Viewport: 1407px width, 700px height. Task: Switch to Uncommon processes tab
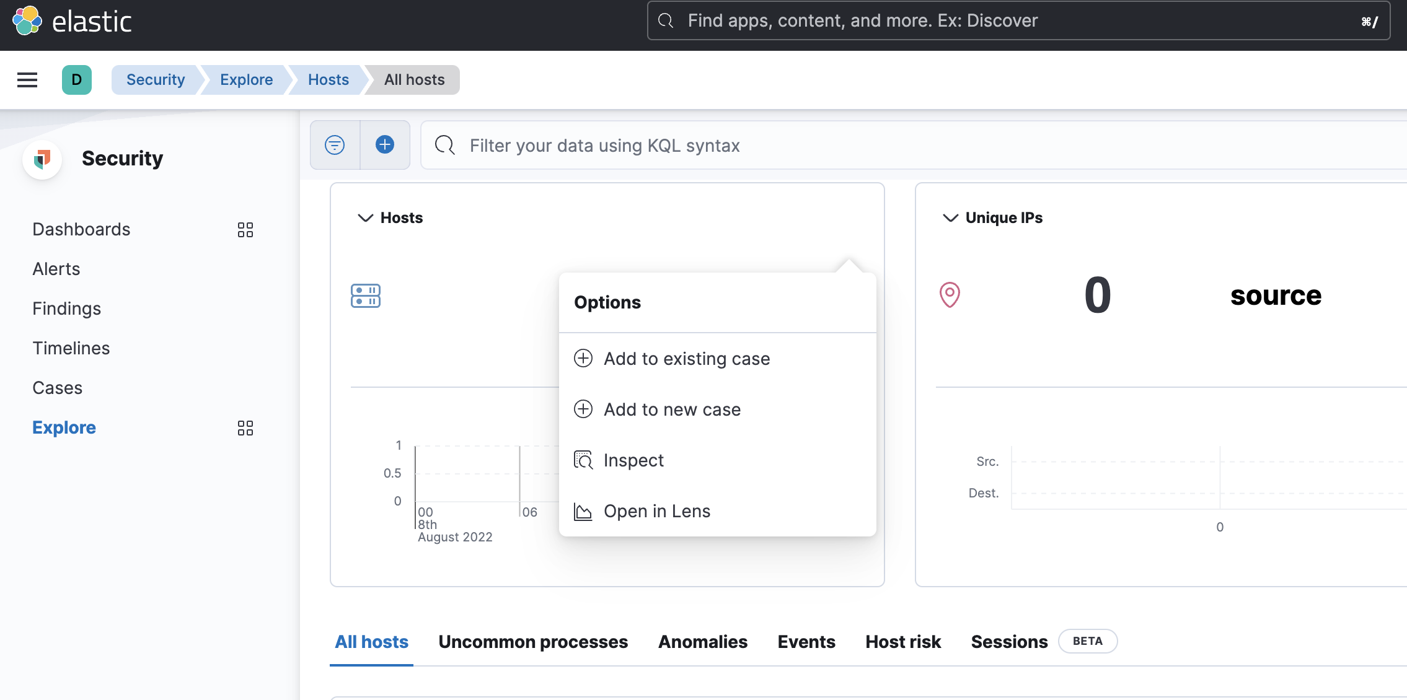tap(533, 642)
